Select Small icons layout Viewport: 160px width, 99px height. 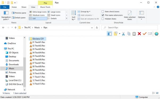[x=54, y=15]
